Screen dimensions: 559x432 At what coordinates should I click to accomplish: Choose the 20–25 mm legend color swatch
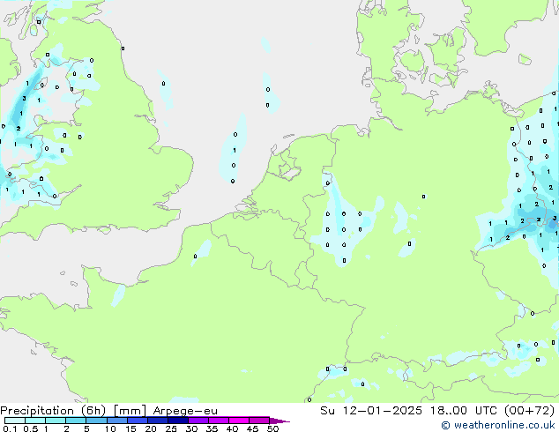pyautogui.click(x=157, y=421)
